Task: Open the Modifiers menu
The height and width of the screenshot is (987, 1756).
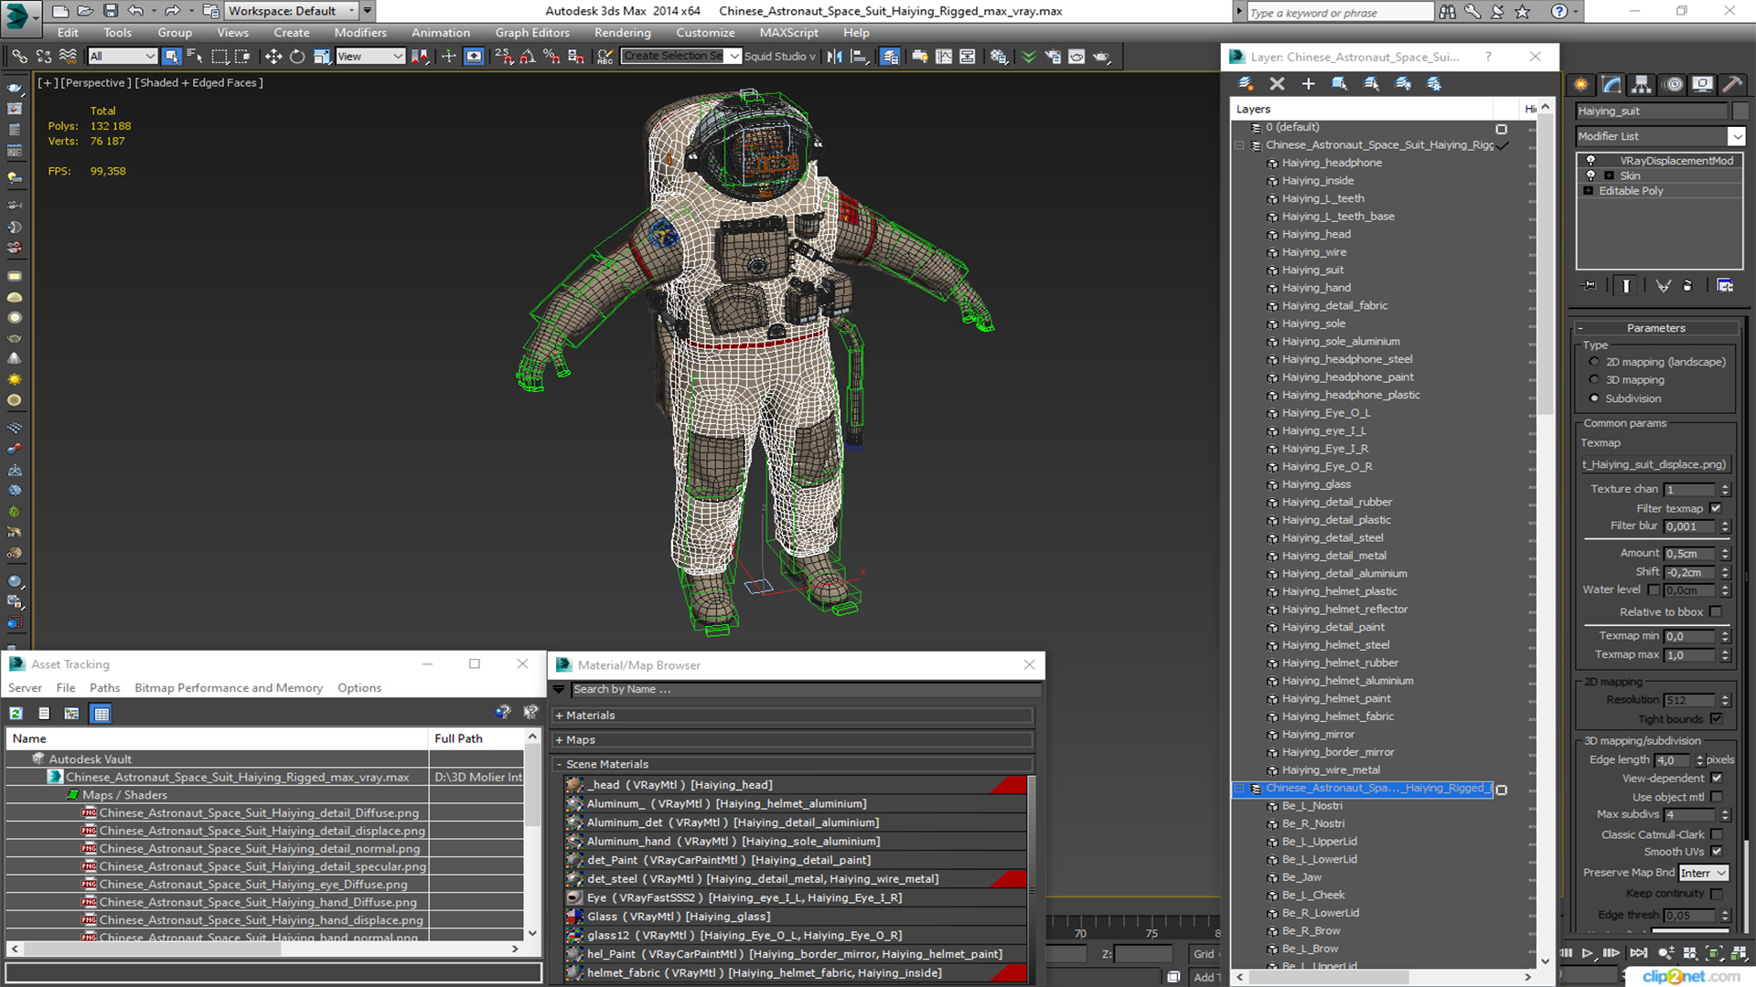Action: (x=360, y=32)
